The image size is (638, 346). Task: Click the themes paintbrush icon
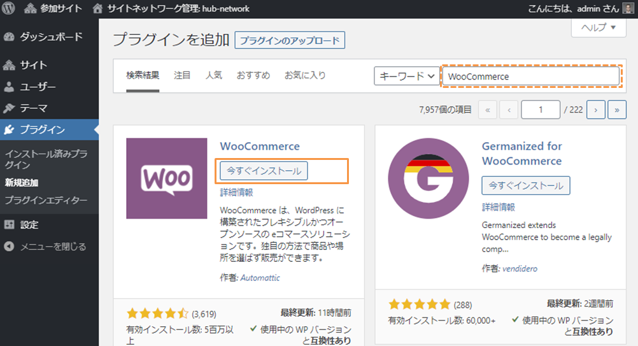9,108
